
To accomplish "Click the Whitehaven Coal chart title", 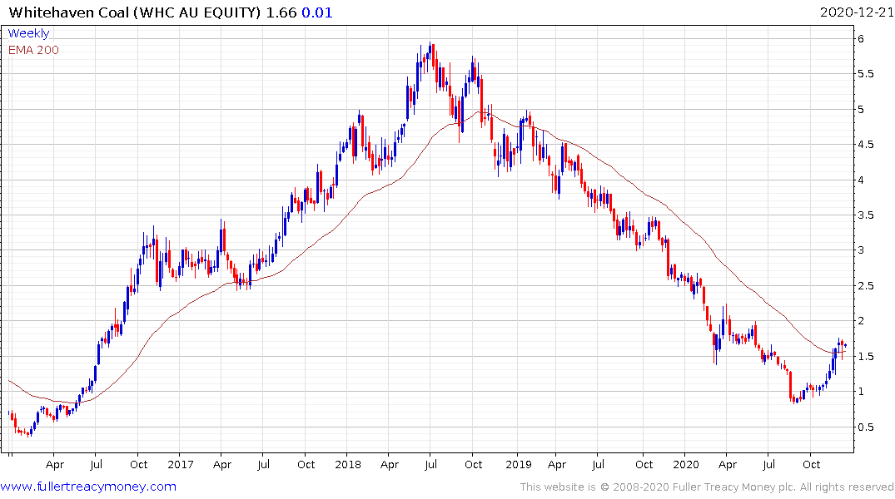I will [135, 12].
